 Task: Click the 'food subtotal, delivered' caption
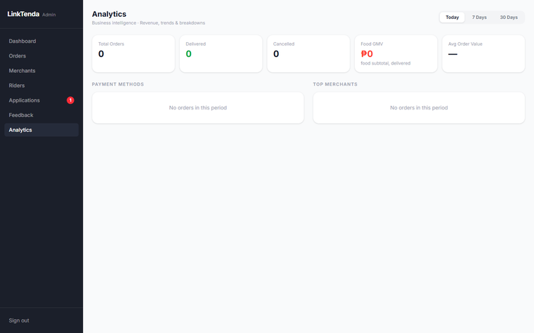pos(386,63)
